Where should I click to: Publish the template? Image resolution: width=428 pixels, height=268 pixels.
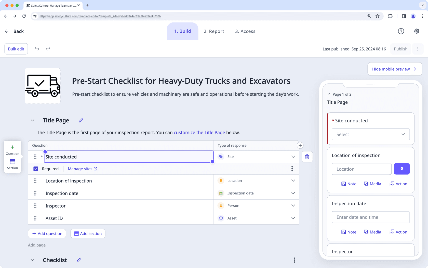(400, 49)
